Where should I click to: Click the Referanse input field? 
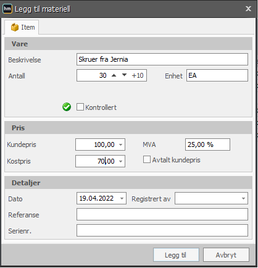pos(162,214)
